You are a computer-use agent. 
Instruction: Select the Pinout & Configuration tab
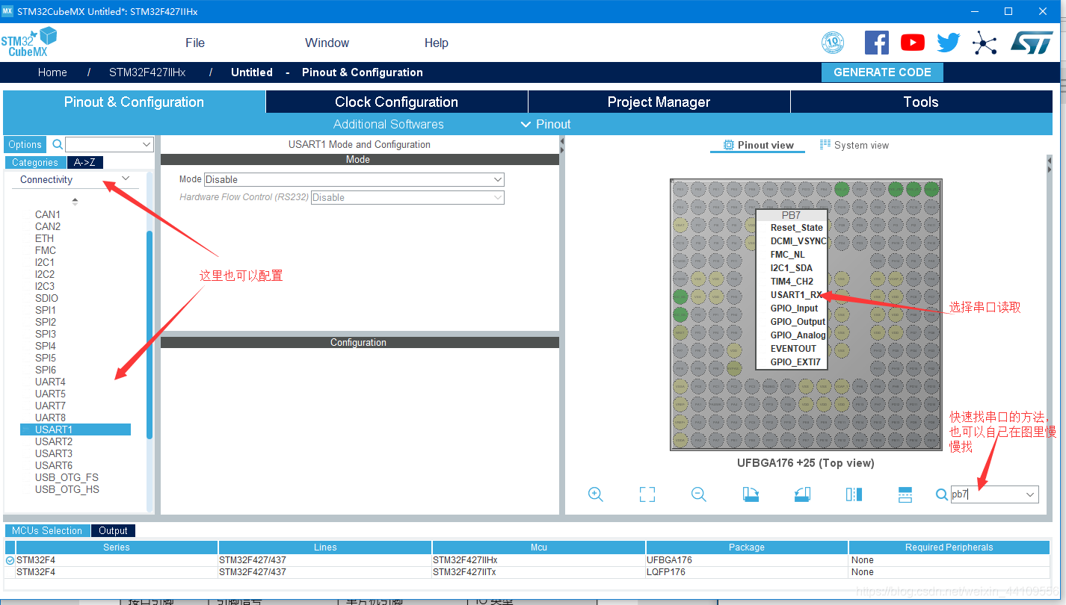pos(134,102)
